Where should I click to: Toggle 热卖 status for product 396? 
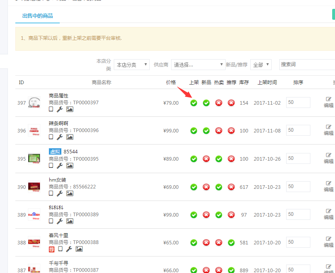point(219,130)
